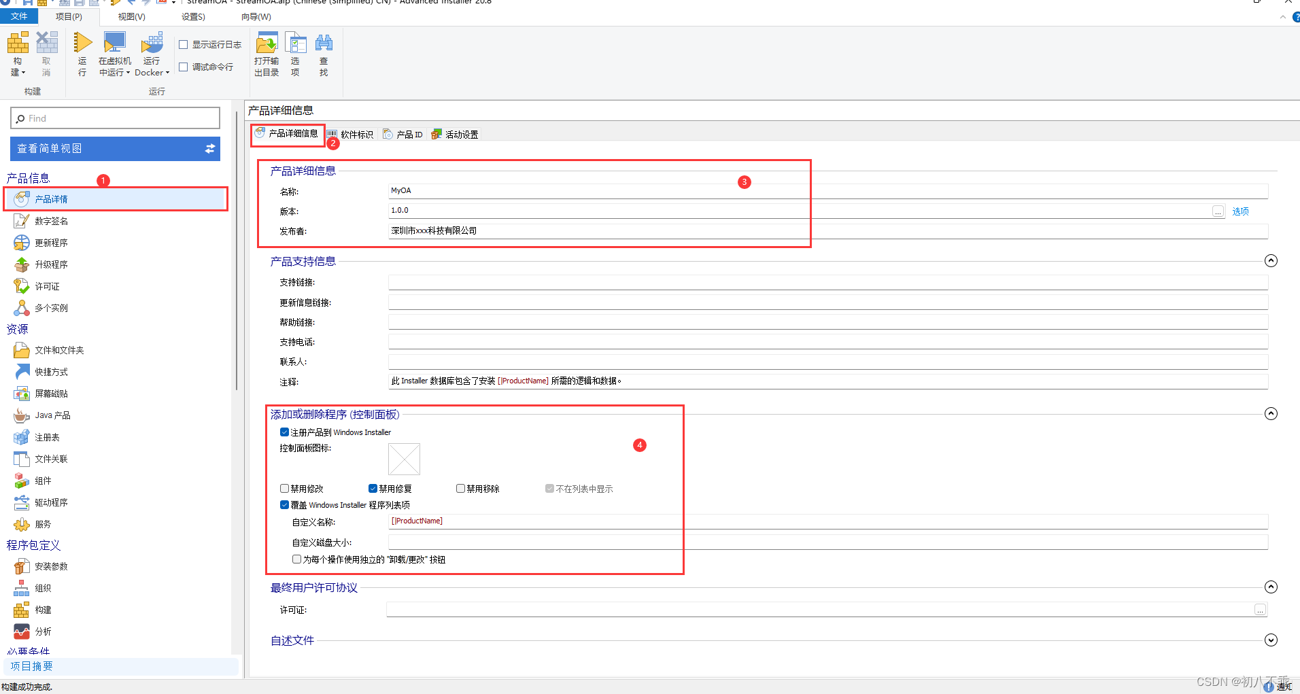The width and height of the screenshot is (1300, 694).
Task: Open the 构建 dropdown arrow in the ribbon
Action: pos(23,73)
